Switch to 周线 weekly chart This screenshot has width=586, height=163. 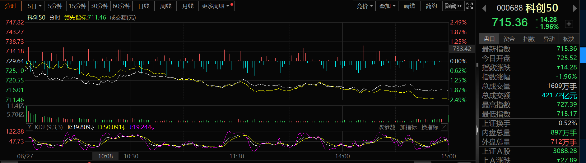pyautogui.click(x=166, y=6)
